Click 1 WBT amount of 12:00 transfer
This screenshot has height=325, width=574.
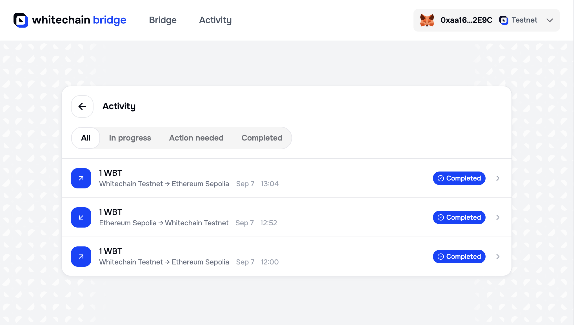click(110, 251)
